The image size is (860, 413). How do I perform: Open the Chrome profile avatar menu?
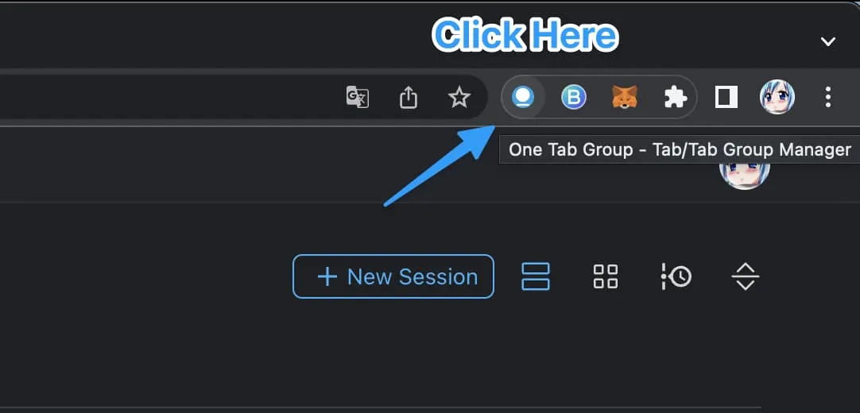777,97
